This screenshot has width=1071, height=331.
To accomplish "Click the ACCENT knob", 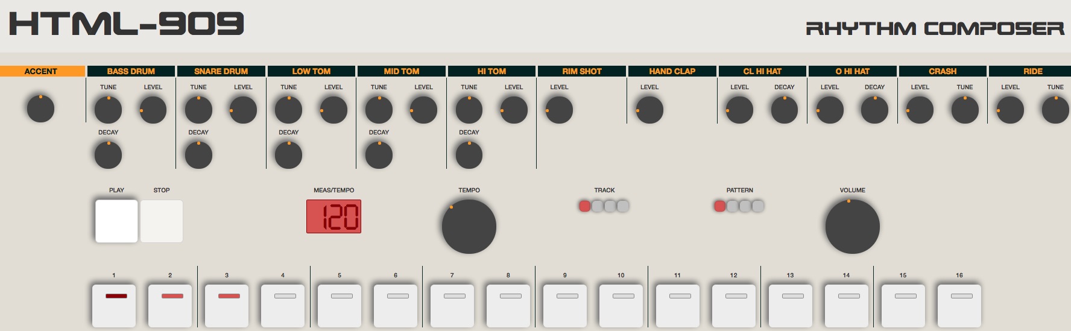I will click(40, 109).
